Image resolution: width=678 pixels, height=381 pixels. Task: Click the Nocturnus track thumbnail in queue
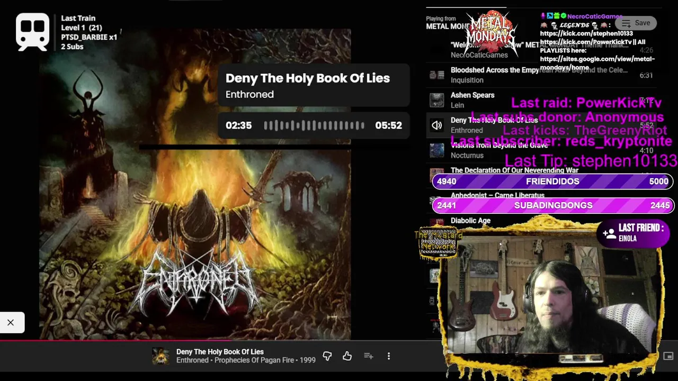point(436,150)
